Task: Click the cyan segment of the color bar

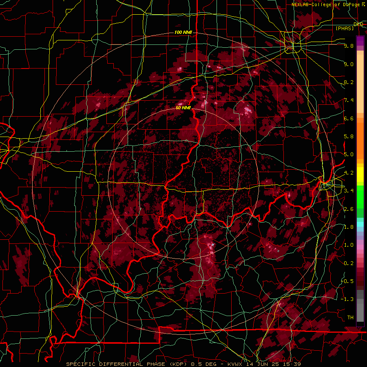Action: pyautogui.click(x=360, y=224)
